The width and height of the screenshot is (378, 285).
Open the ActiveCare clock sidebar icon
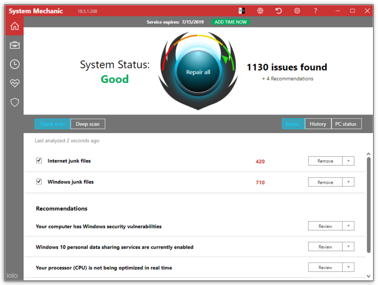click(14, 64)
